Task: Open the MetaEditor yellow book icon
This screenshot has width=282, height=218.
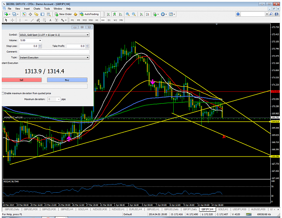Action: (75, 14)
